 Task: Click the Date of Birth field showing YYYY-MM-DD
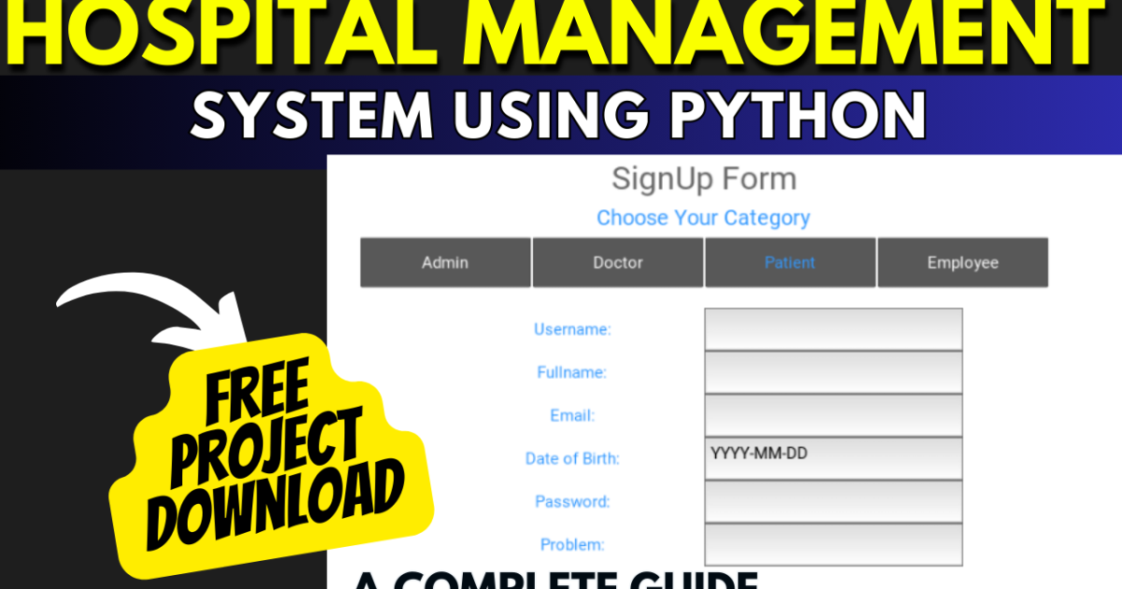(832, 458)
